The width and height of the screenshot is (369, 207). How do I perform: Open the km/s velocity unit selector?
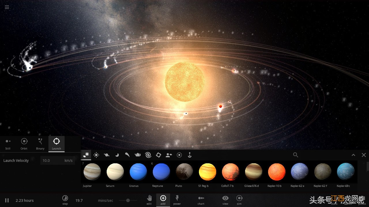pos(69,160)
